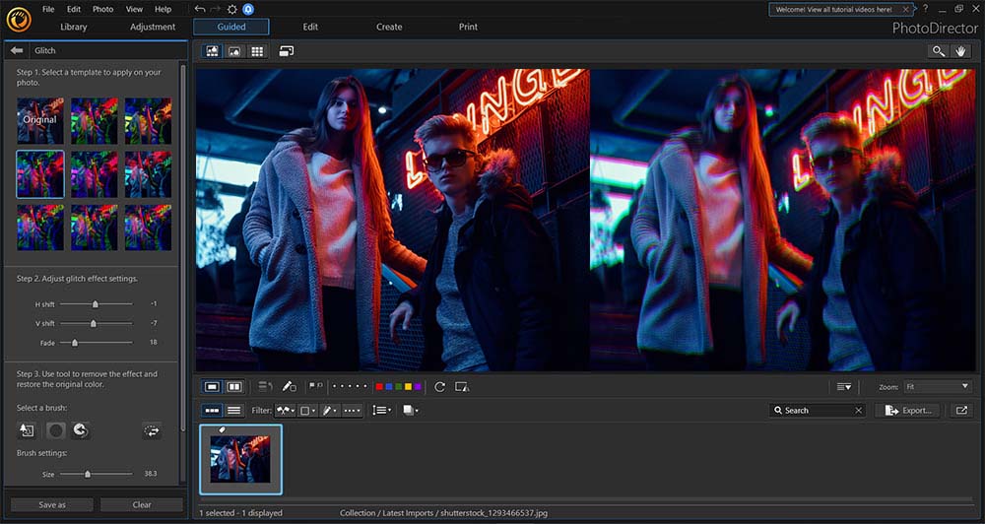Click the secondary monitor display icon

click(287, 51)
